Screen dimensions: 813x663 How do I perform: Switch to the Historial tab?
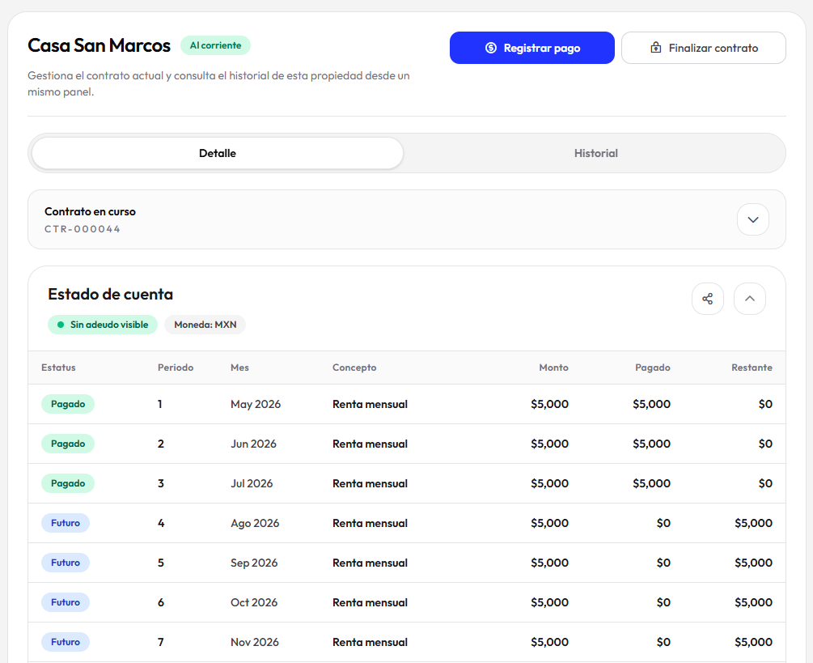tap(595, 153)
